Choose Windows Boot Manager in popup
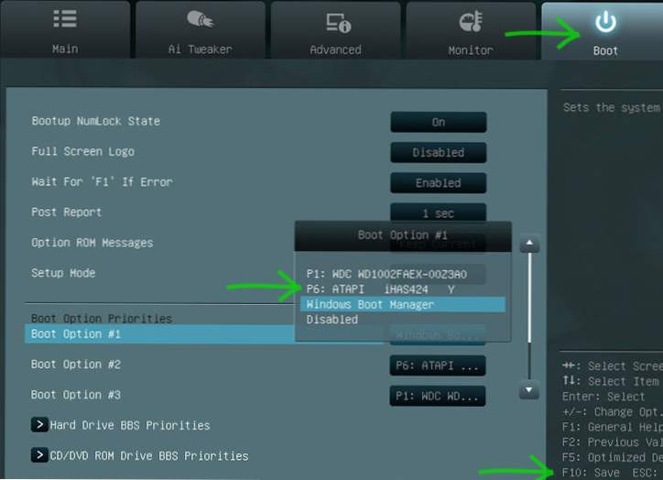 click(403, 304)
